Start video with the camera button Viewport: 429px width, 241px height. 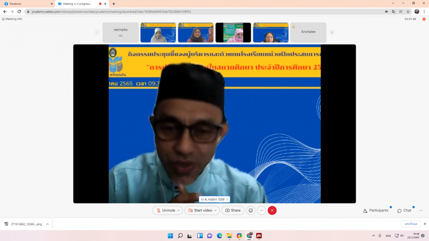pos(199,211)
